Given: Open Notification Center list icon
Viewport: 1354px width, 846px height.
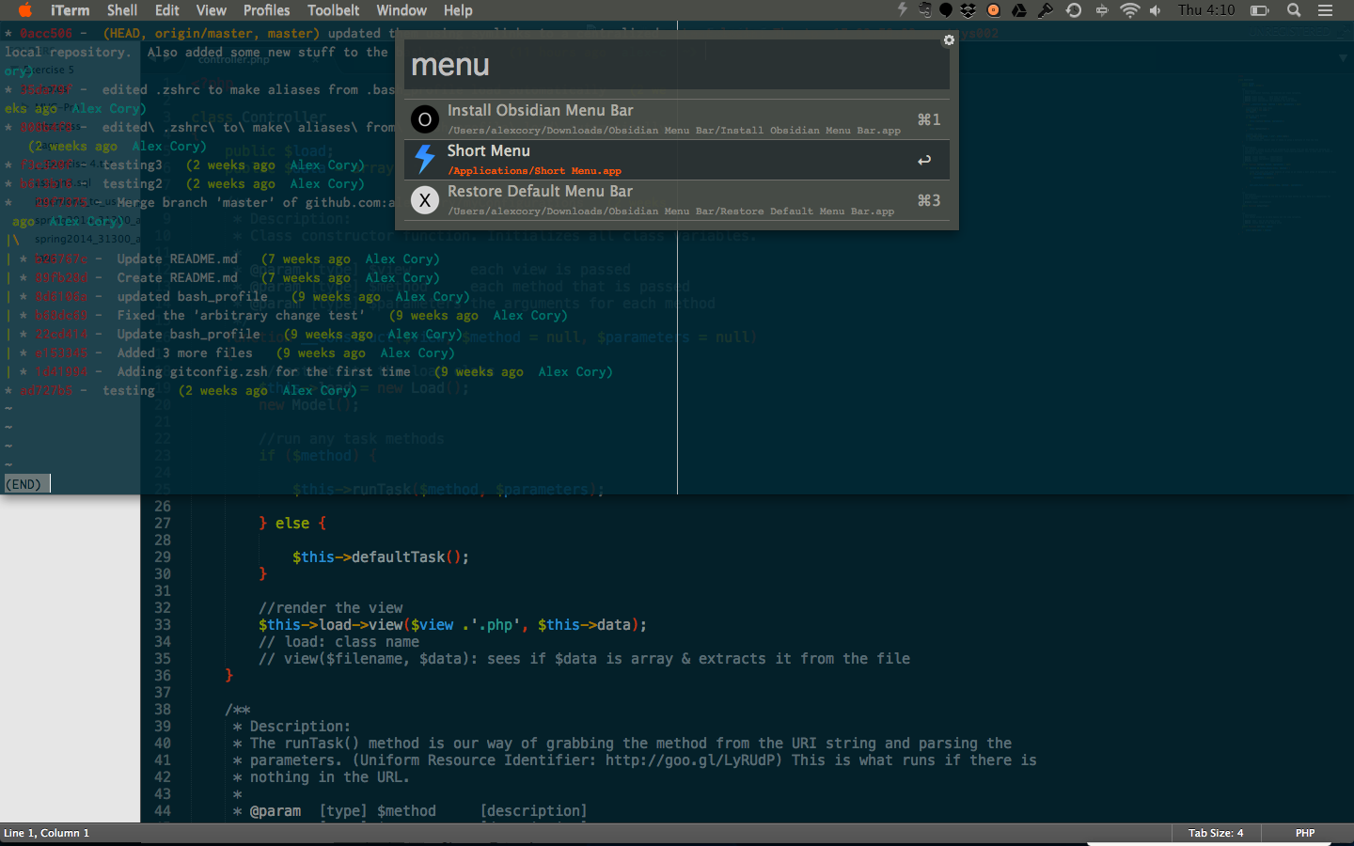Looking at the screenshot, I should tap(1325, 10).
